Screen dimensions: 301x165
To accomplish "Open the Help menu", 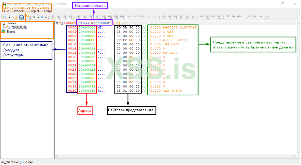I will (47, 11).
